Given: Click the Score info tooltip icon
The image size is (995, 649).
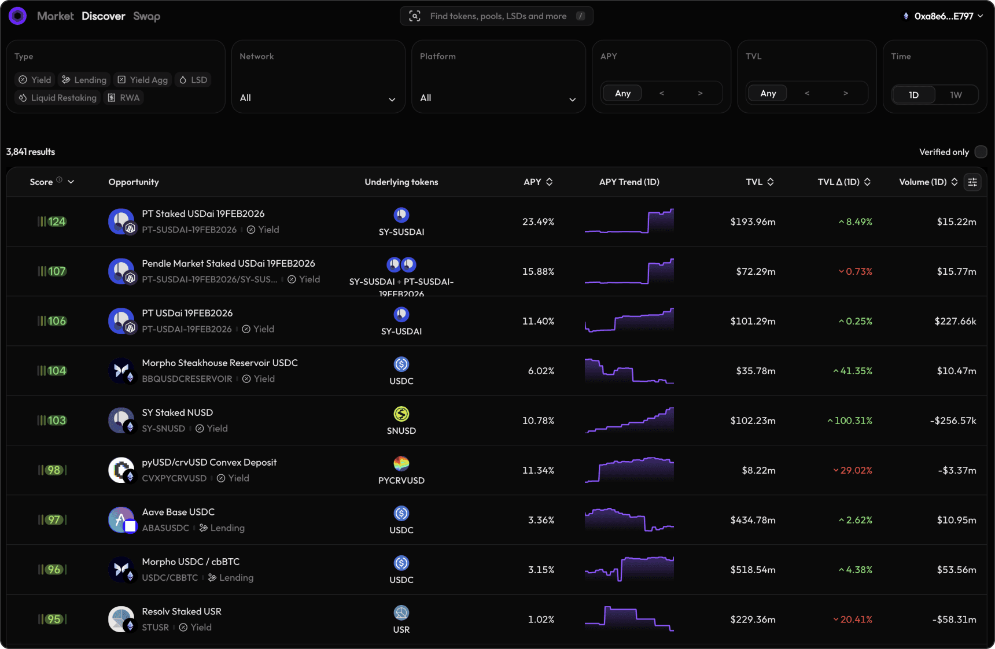Looking at the screenshot, I should [59, 180].
